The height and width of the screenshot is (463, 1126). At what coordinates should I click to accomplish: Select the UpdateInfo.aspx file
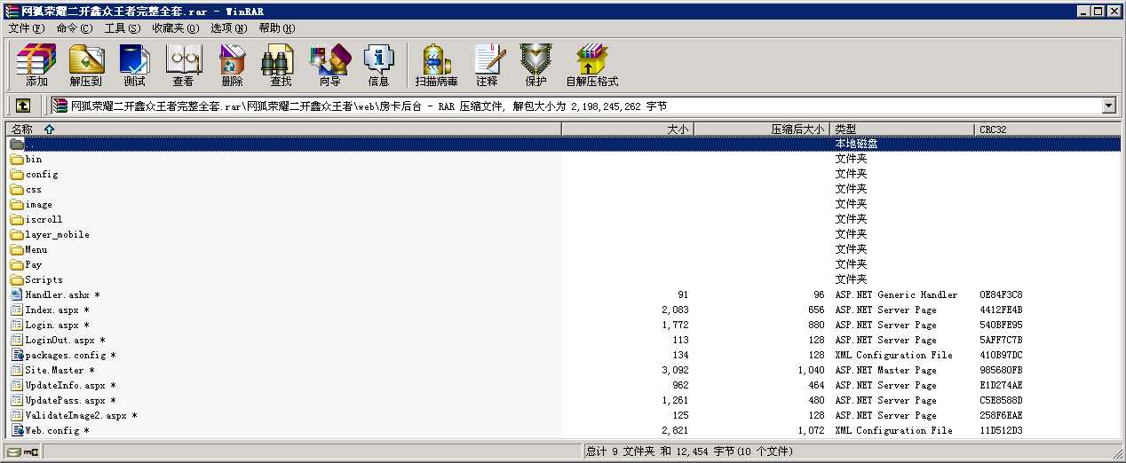[x=564, y=385]
